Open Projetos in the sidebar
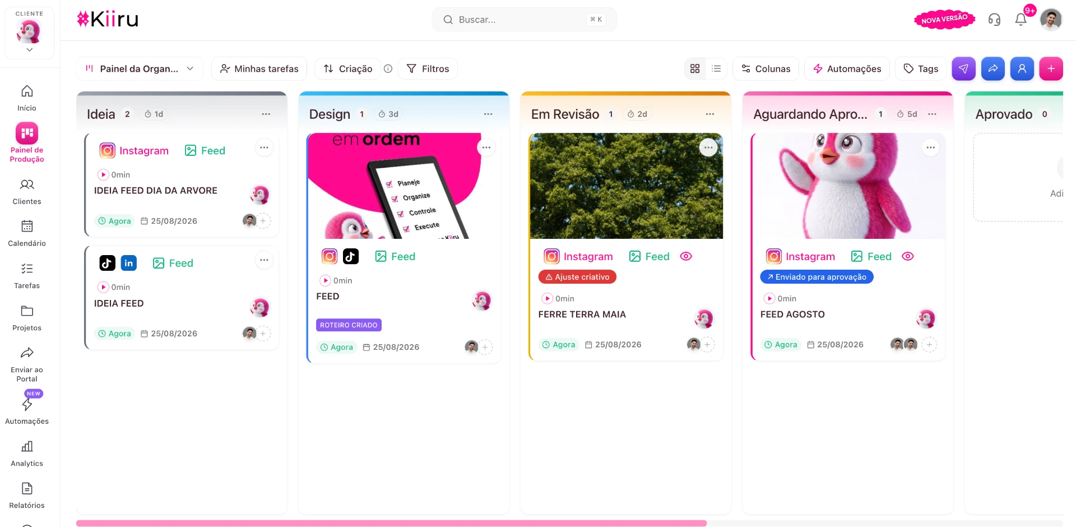 tap(27, 318)
